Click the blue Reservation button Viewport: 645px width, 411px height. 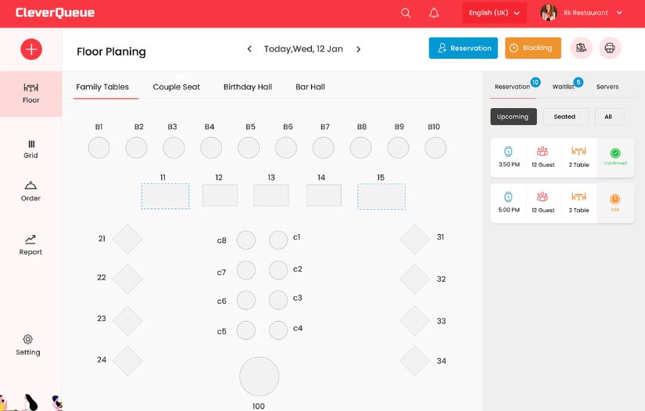coord(463,49)
